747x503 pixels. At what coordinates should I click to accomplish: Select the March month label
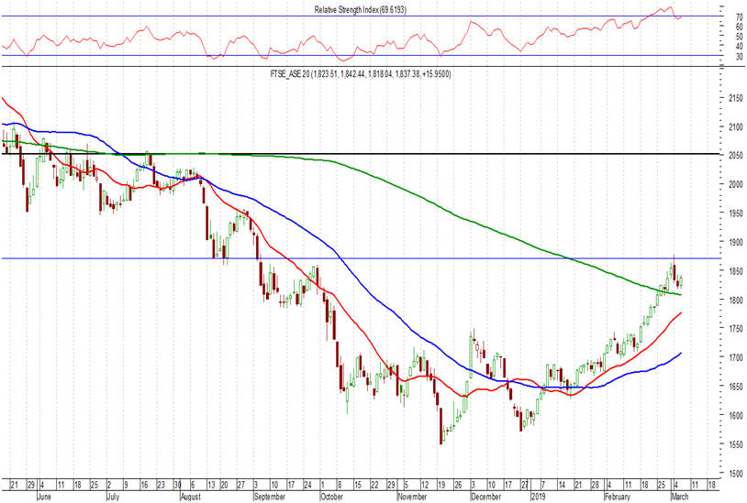click(679, 497)
